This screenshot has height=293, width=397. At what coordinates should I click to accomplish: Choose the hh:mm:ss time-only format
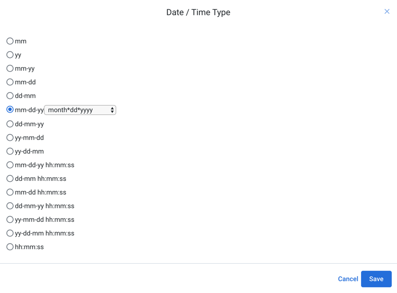[10, 247]
